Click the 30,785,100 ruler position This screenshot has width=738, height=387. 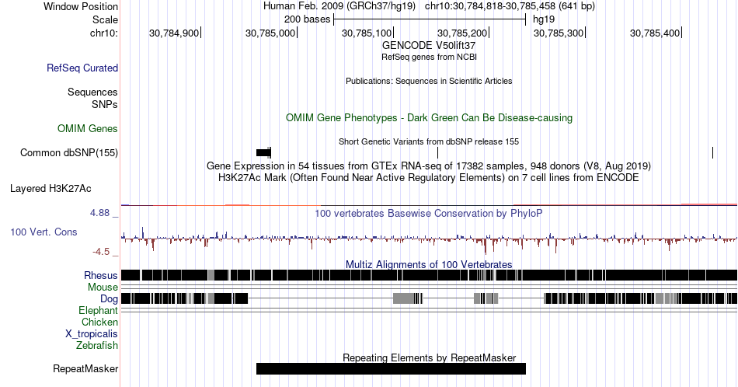click(367, 33)
